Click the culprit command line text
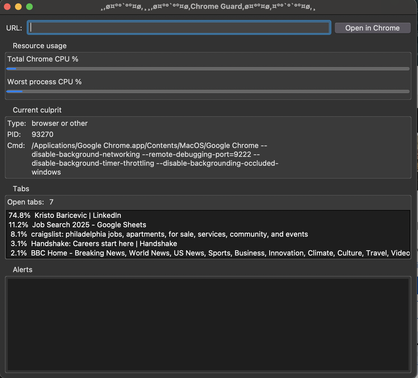 [x=155, y=159]
